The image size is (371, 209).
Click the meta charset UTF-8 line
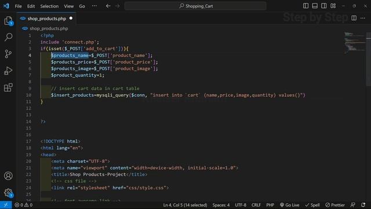(x=81, y=161)
